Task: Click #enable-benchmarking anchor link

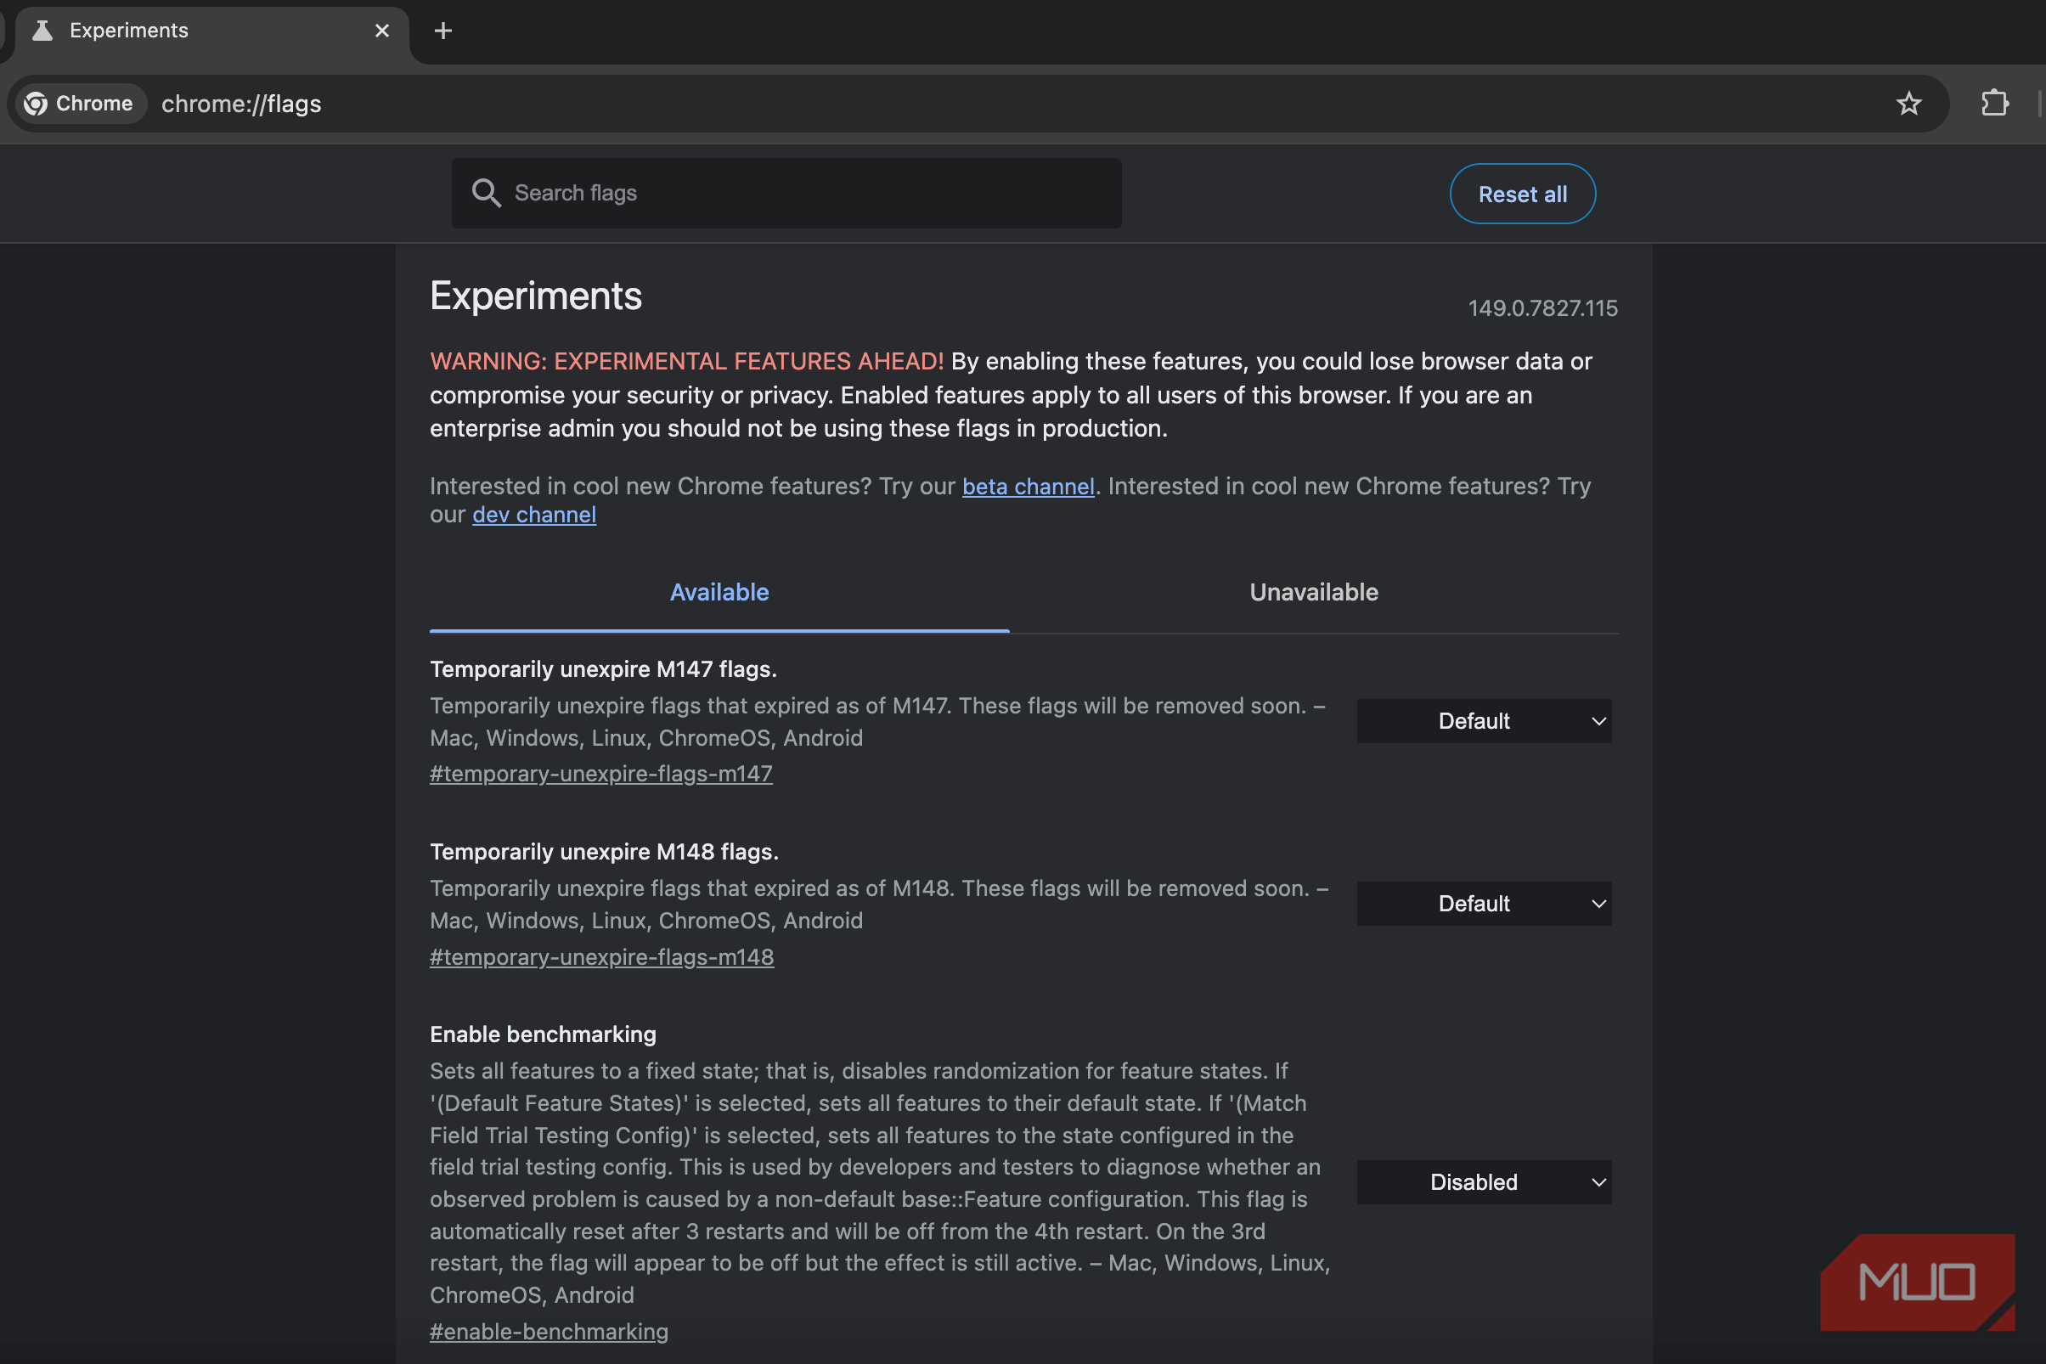Action: (549, 1332)
